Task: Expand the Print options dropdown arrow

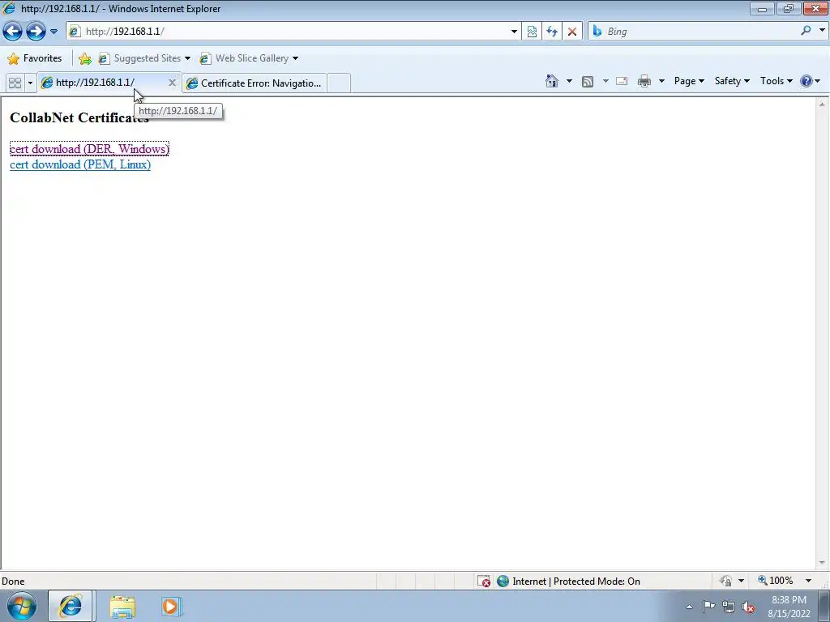Action: (x=661, y=81)
